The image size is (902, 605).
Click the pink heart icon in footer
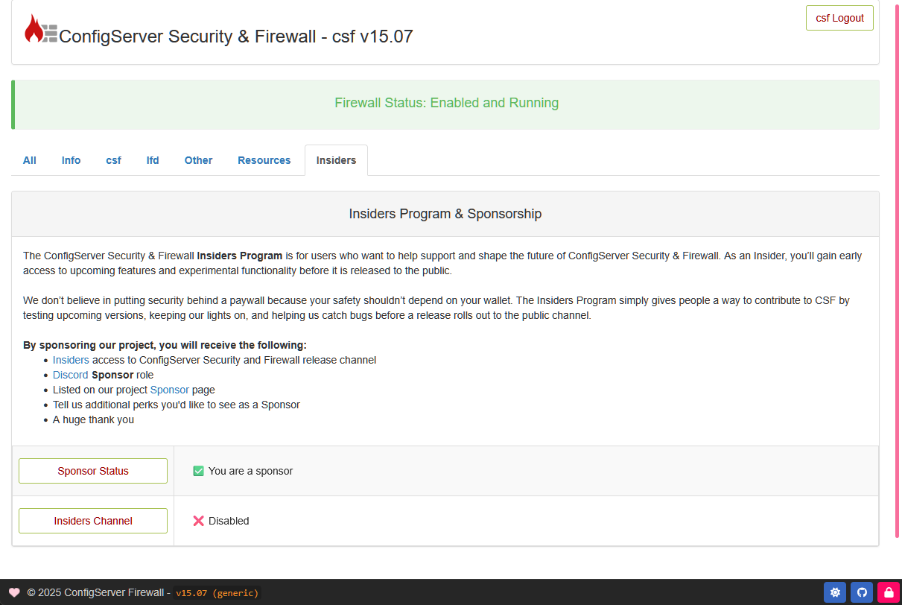[14, 593]
